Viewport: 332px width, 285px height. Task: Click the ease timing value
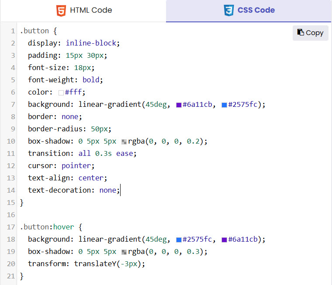pos(125,153)
